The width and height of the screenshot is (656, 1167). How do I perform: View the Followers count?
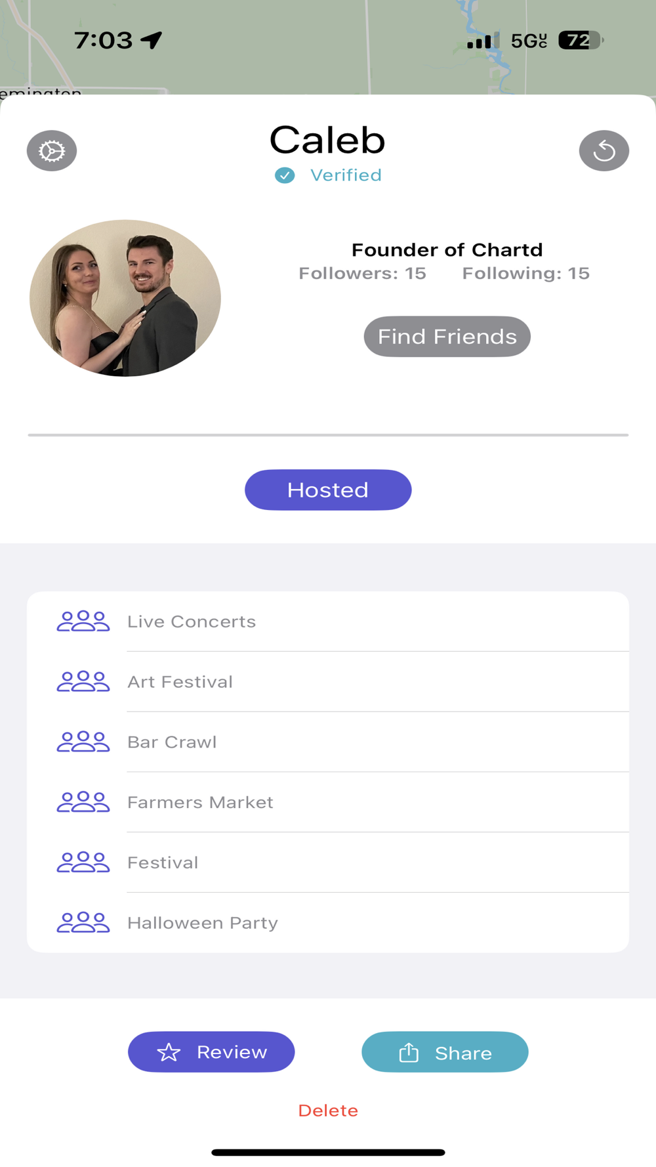pyautogui.click(x=362, y=273)
